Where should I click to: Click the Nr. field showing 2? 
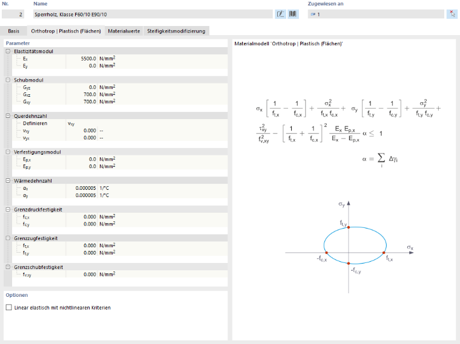[x=13, y=15]
